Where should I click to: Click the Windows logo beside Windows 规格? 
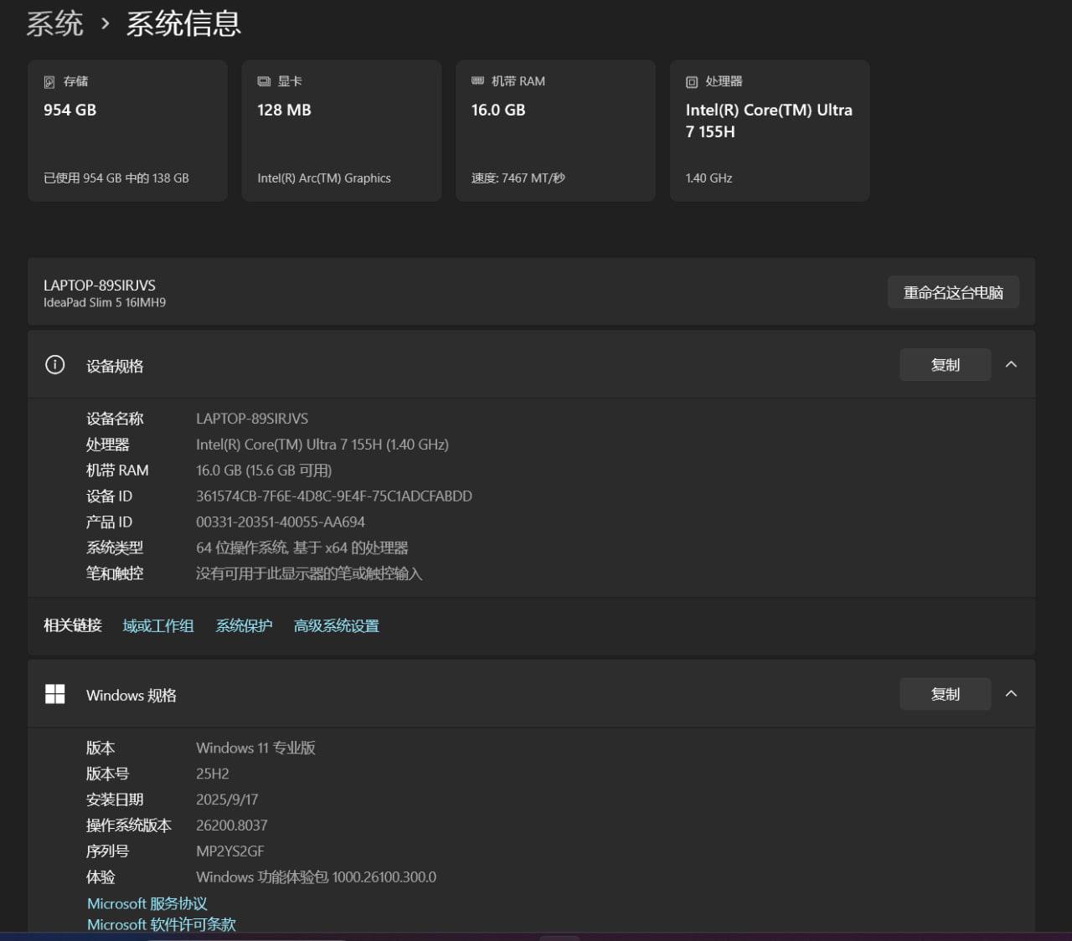tap(54, 694)
